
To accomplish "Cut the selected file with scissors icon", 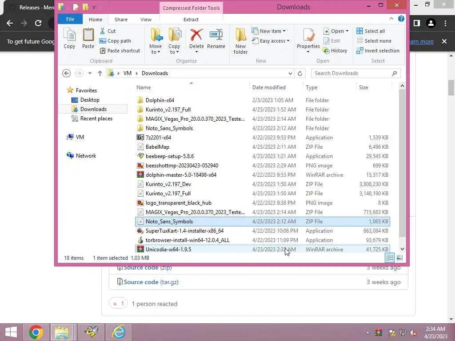I will tap(108, 31).
